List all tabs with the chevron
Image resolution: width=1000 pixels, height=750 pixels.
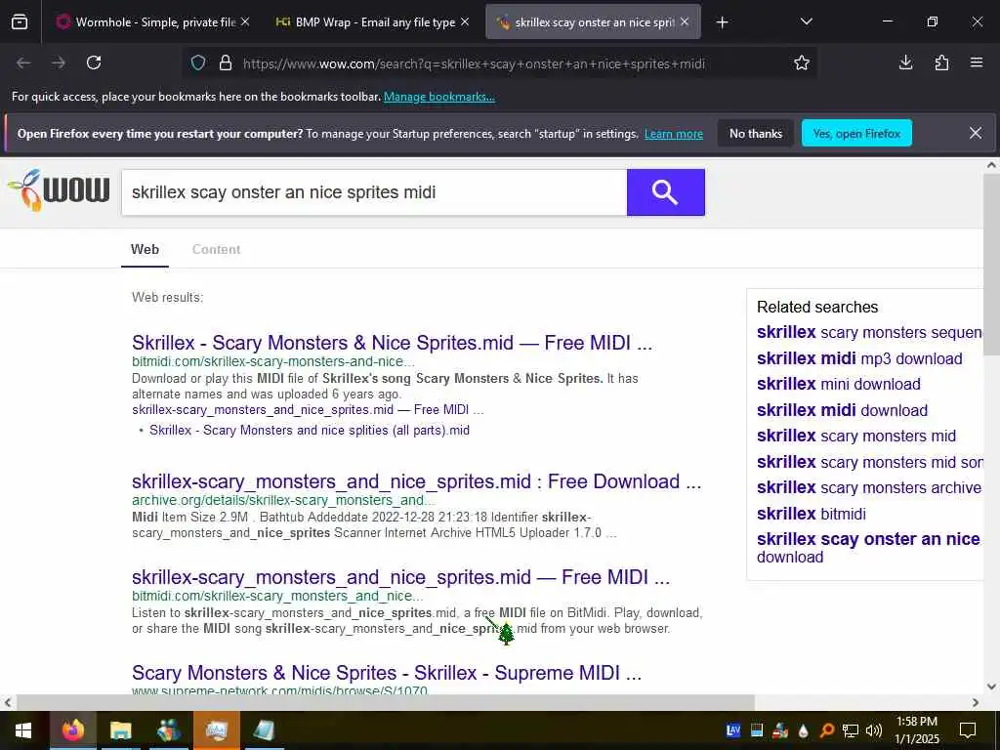coord(806,21)
